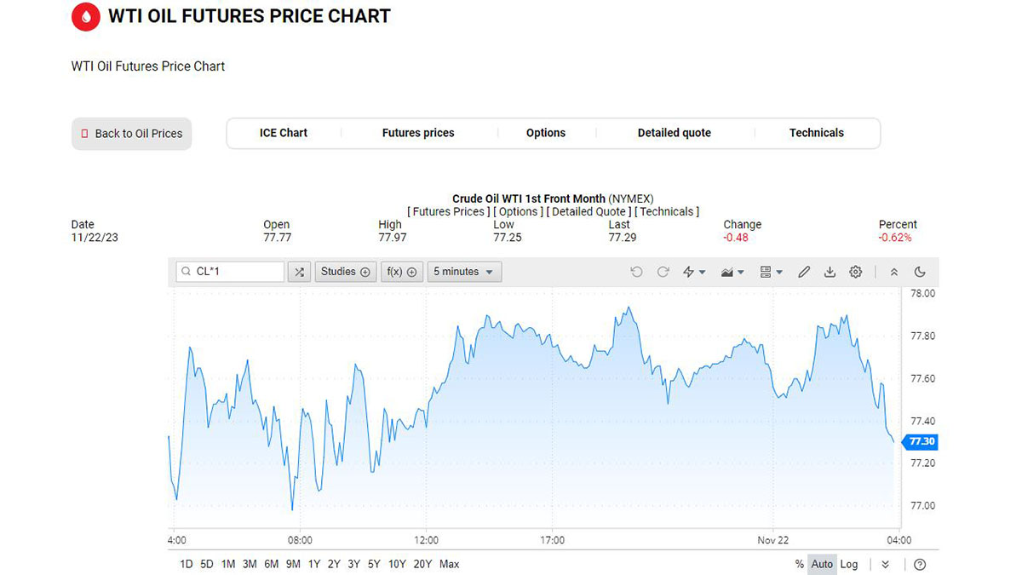Collapse the toolbar with double-chevron up icon
Screen dimensions: 1022x575
point(893,272)
